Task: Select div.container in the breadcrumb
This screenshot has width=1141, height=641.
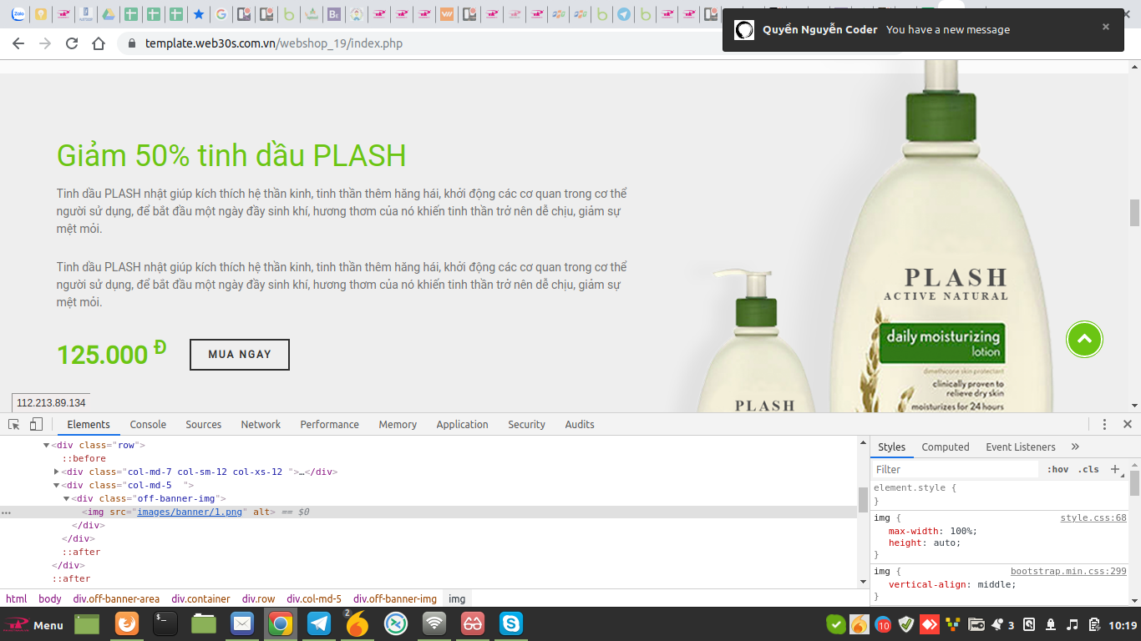Action: pyautogui.click(x=200, y=598)
